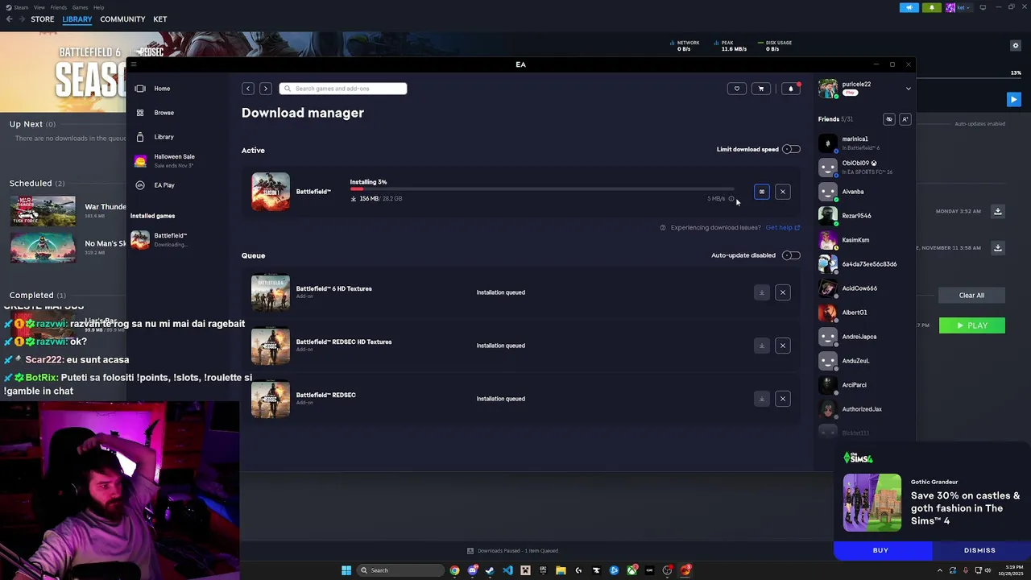Pause the Battlefield download
This screenshot has height=580, width=1031.
(762, 192)
